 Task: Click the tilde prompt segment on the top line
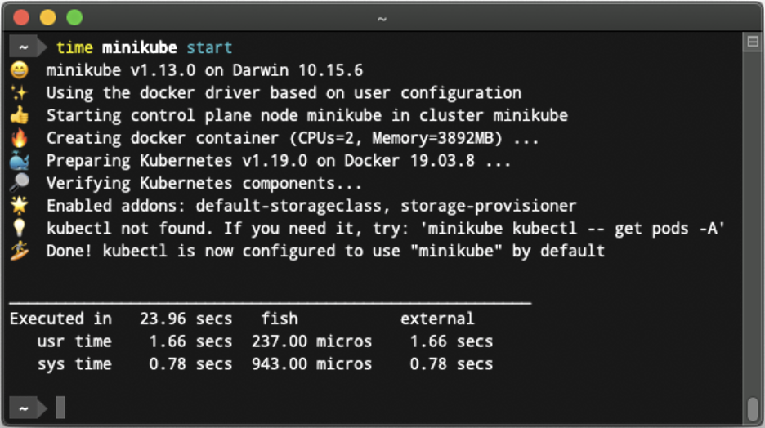24,47
